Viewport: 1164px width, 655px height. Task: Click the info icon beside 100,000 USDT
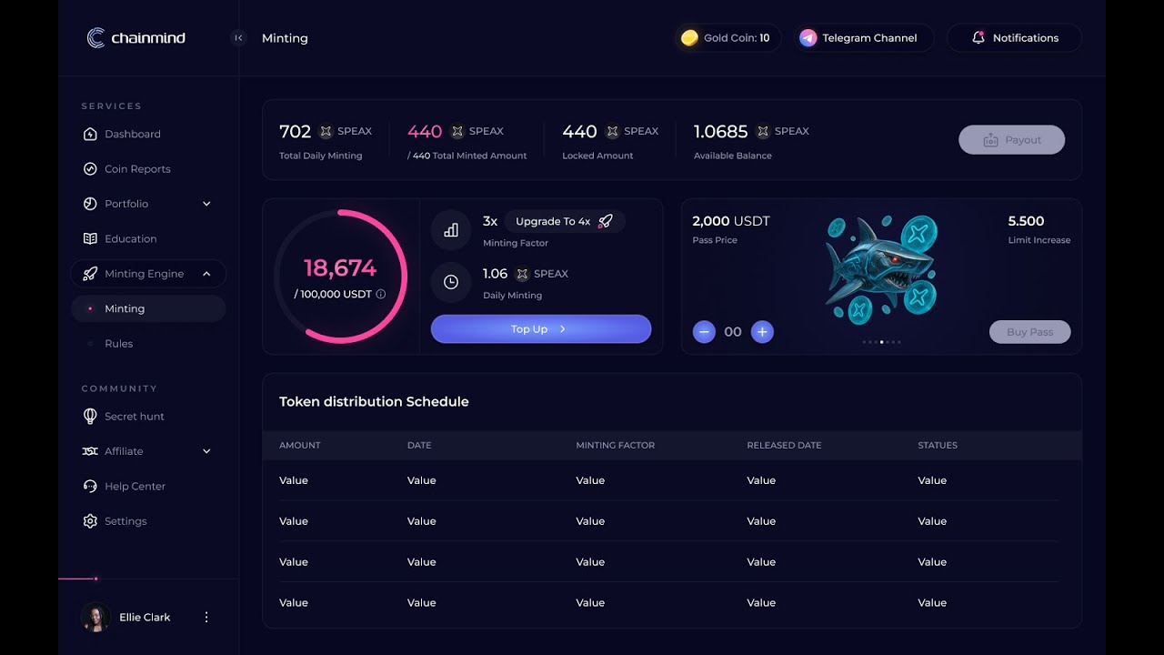[380, 294]
